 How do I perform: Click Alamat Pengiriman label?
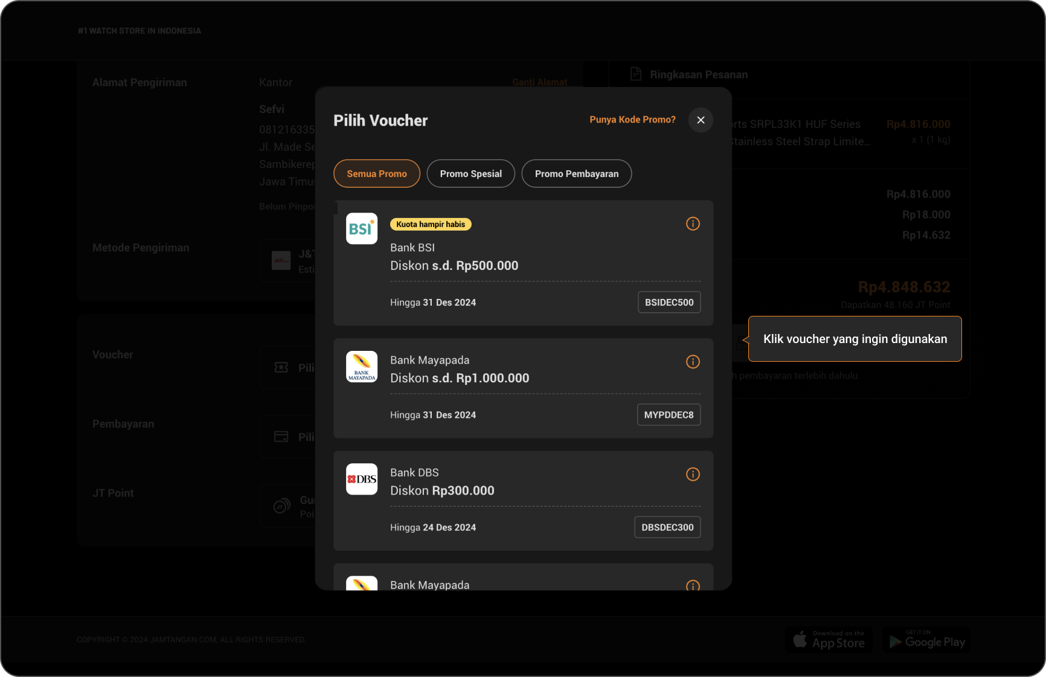click(140, 83)
